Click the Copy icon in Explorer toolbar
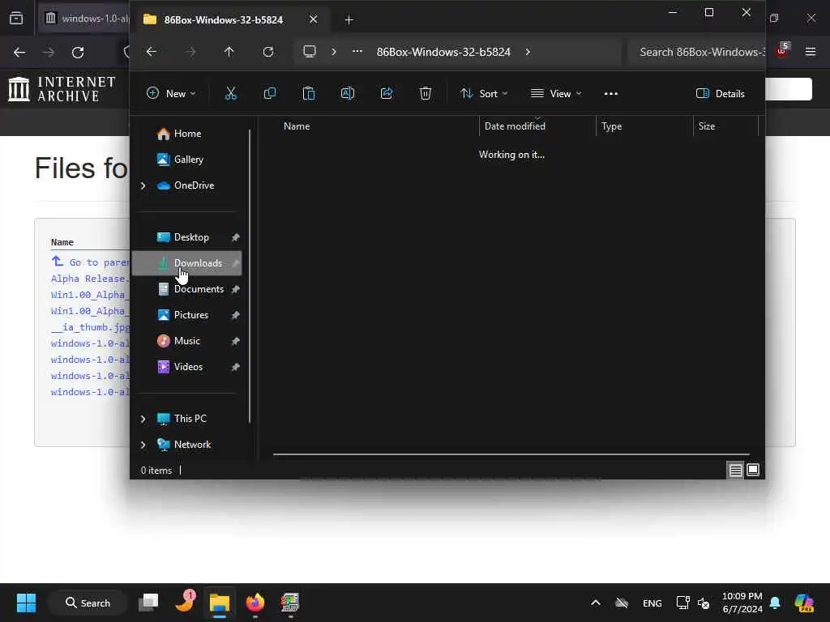 [x=269, y=94]
